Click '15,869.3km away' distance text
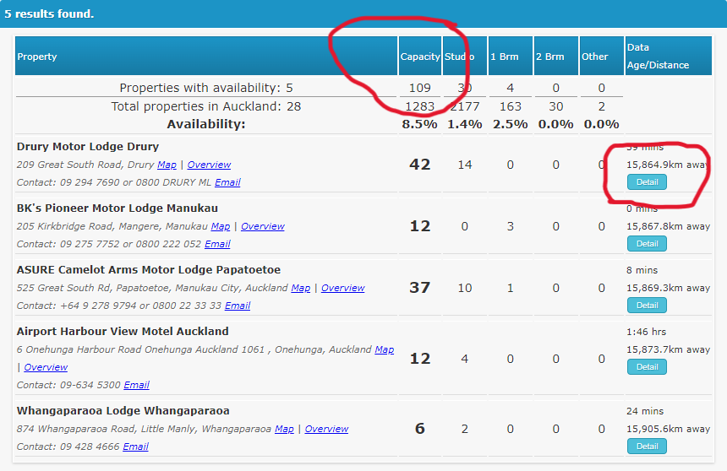Viewport: 727px width, 471px height. pos(668,288)
